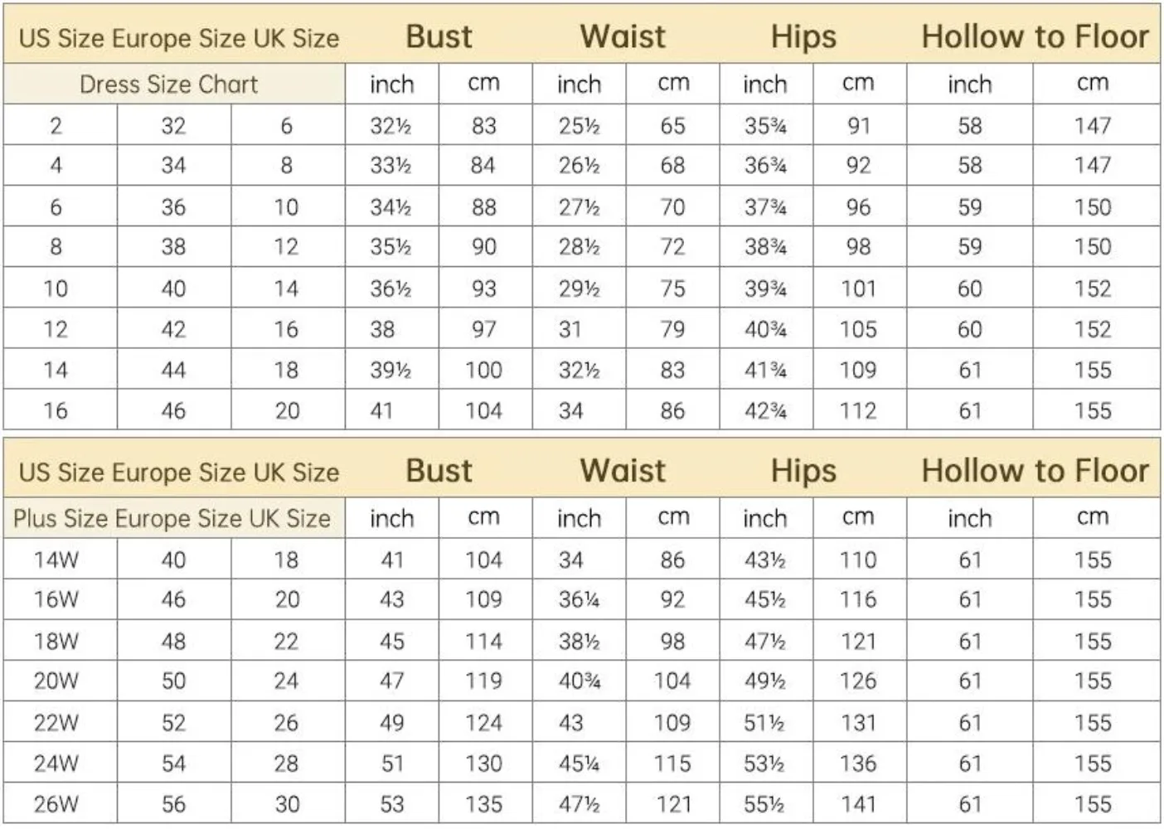Click hips 141 cm cell
Screen dimensions: 1164x829
(859, 803)
